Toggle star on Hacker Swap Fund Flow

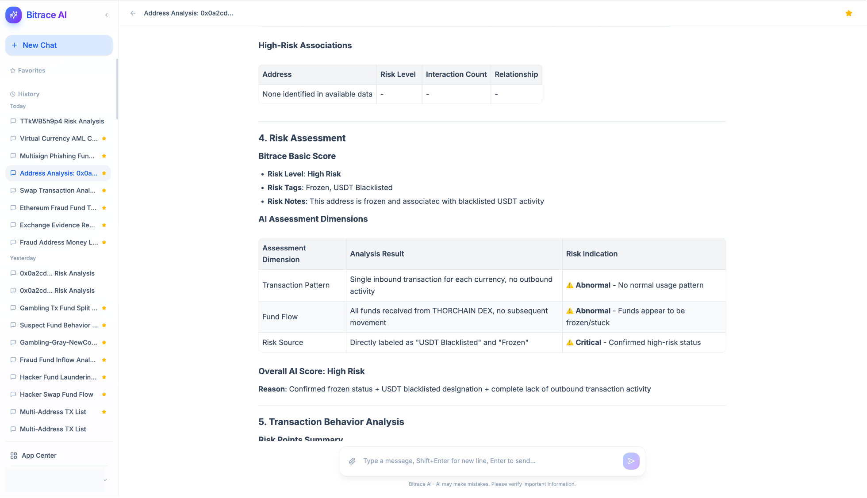pos(104,395)
